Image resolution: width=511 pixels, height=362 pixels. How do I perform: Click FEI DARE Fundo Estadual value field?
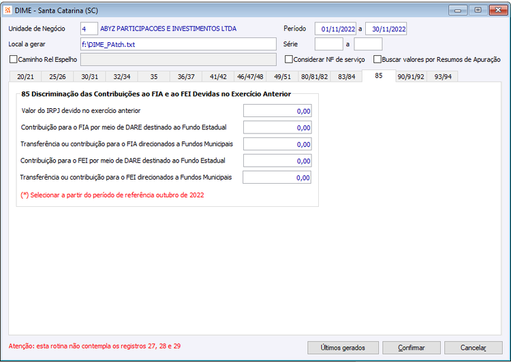[277, 161]
